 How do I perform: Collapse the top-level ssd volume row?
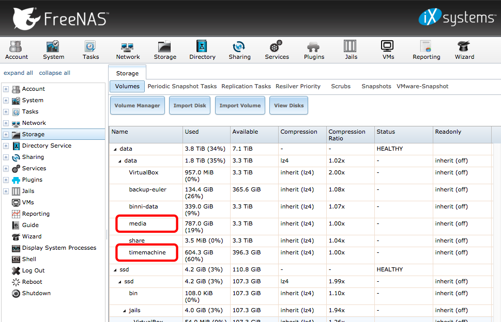pyautogui.click(x=115, y=270)
